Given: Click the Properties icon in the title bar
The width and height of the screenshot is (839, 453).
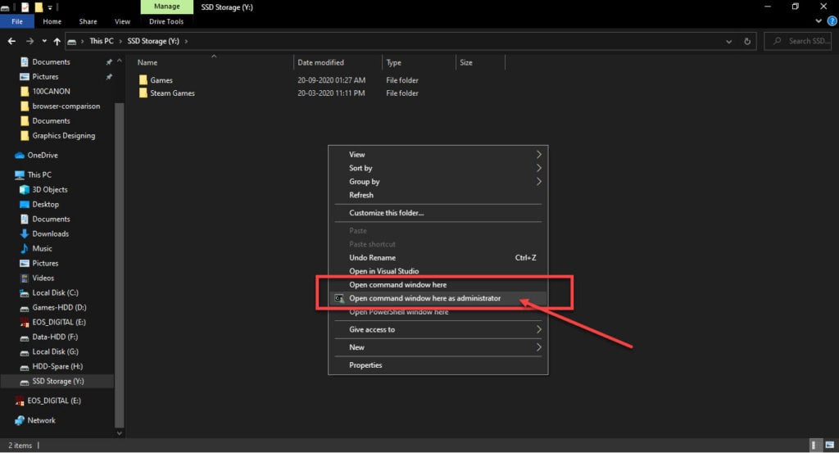Looking at the screenshot, I should pos(25,7).
